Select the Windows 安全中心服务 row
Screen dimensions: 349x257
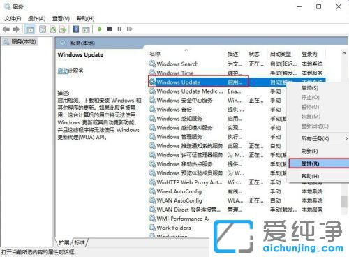218,101
